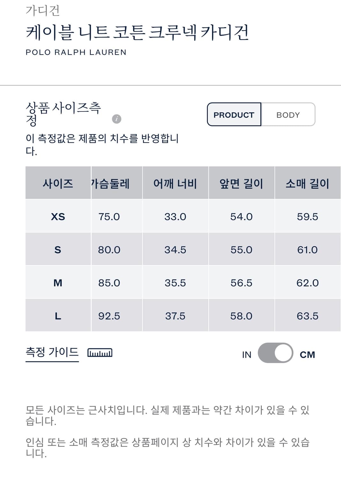Click the info icon next to 상품 사이즈측정
Image resolution: width=341 pixels, height=479 pixels.
pos(117,119)
